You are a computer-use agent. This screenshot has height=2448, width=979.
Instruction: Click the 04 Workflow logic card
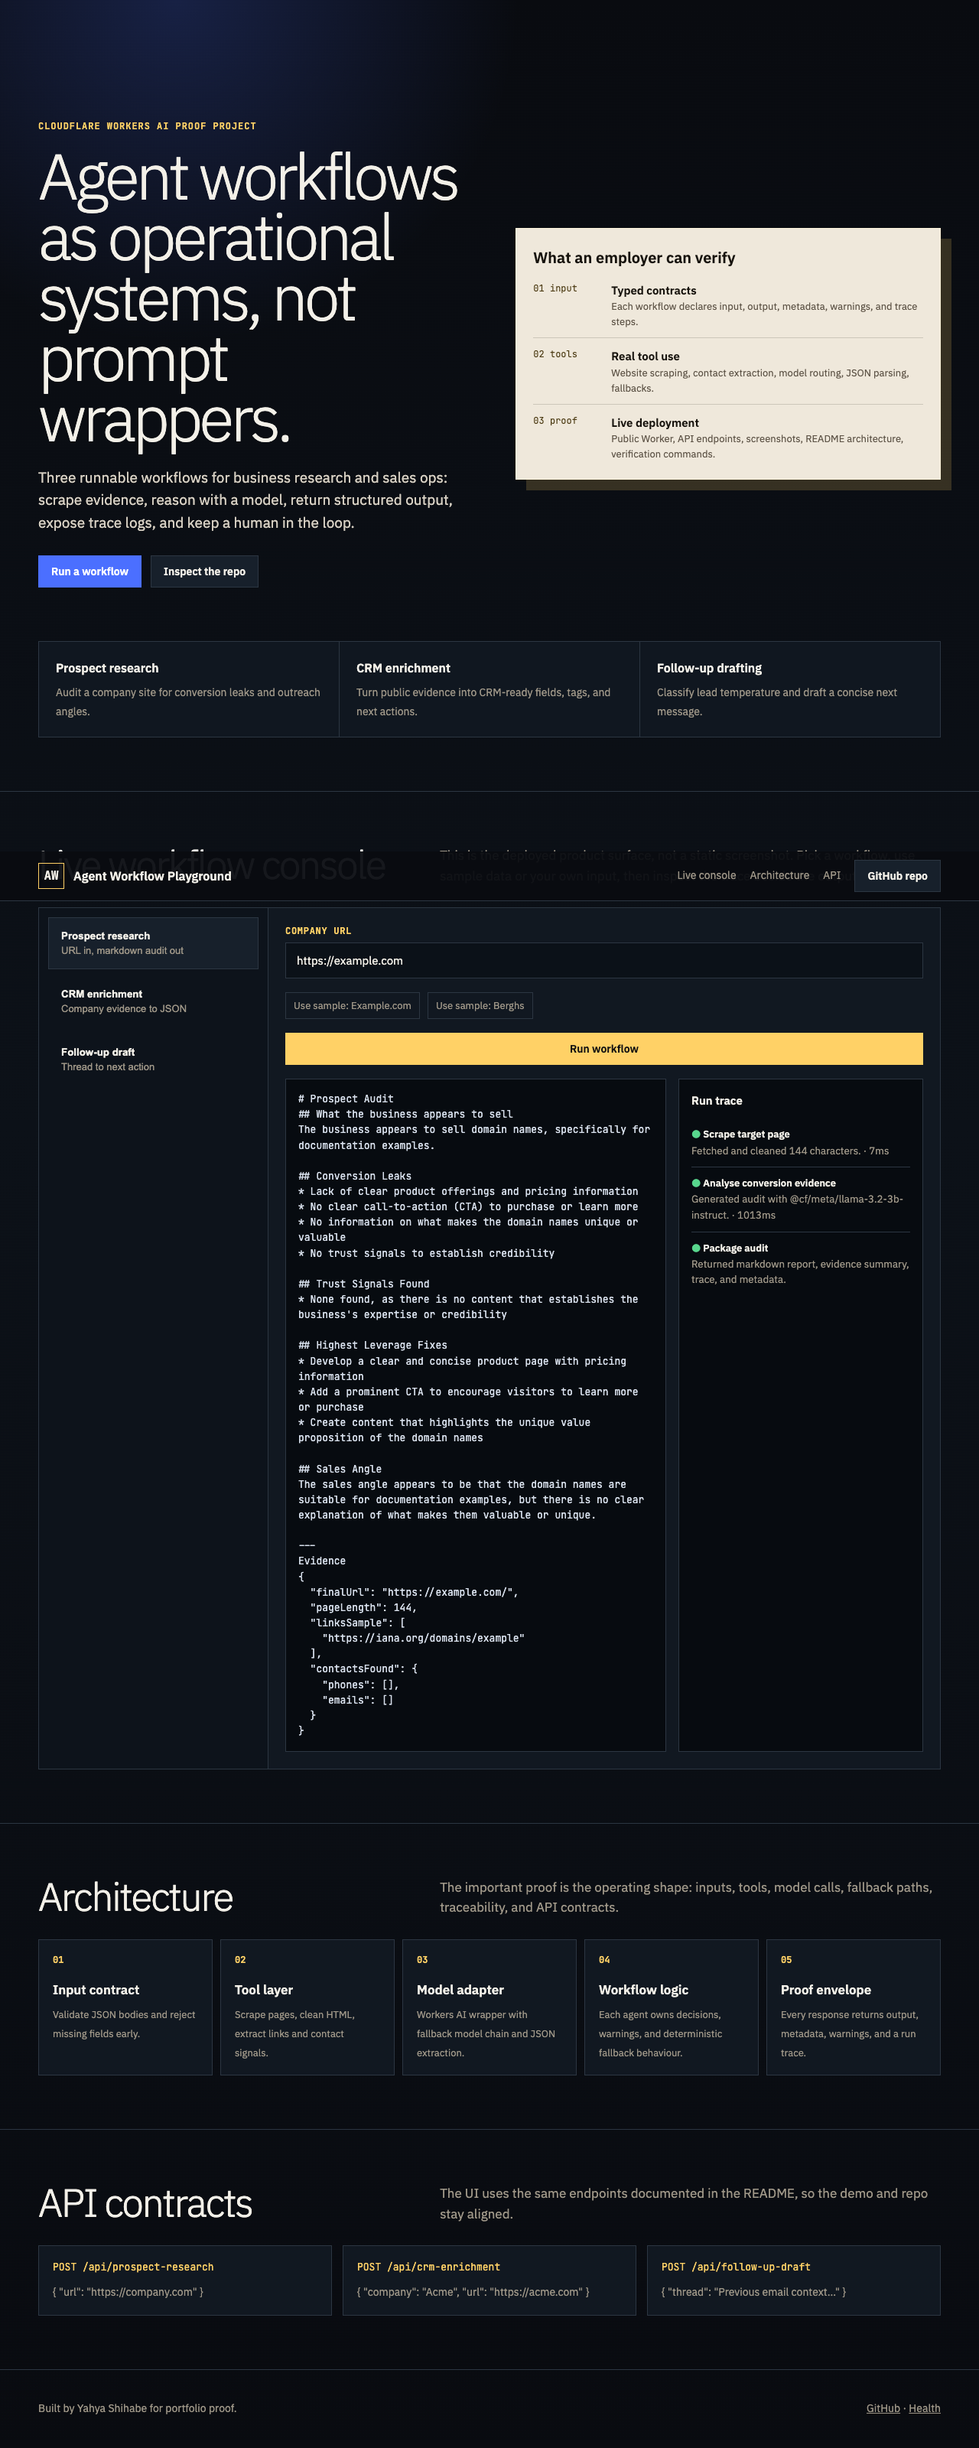[x=671, y=2006]
